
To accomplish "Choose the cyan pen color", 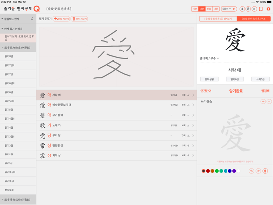I will click(226, 171).
